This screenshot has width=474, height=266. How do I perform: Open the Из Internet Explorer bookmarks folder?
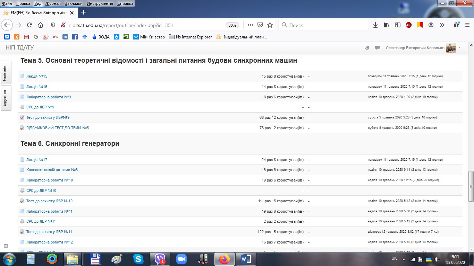(x=190, y=37)
